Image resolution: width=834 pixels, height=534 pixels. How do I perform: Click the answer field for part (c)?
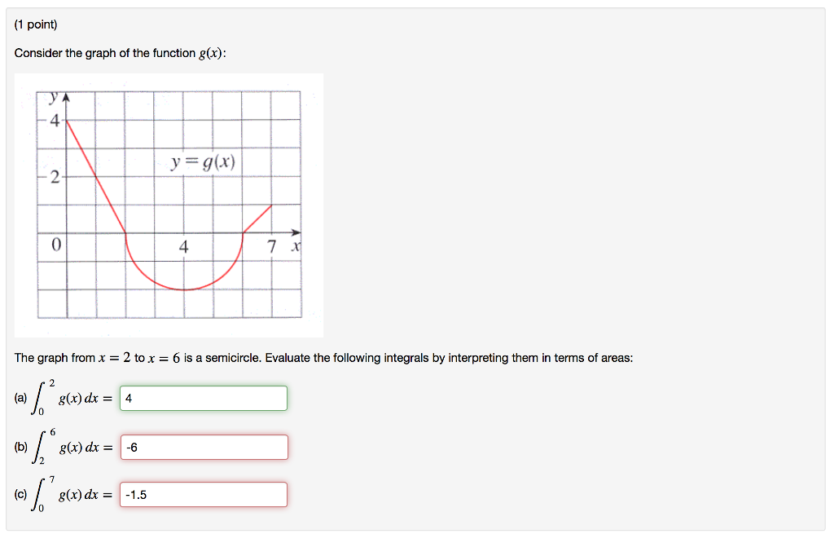pyautogui.click(x=203, y=494)
